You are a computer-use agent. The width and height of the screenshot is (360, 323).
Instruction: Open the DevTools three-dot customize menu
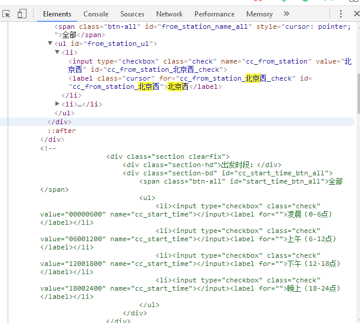click(x=341, y=14)
